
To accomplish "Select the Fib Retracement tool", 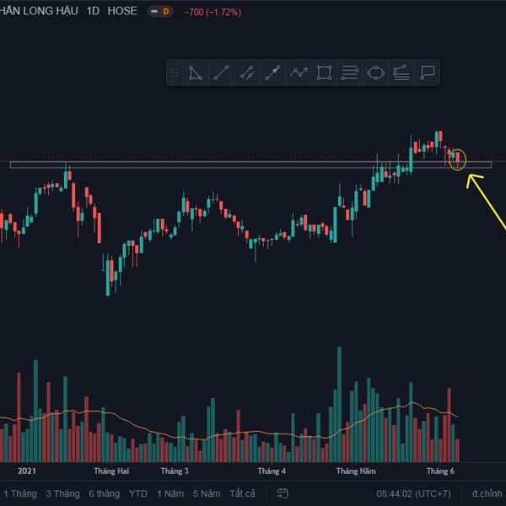I will [x=350, y=73].
